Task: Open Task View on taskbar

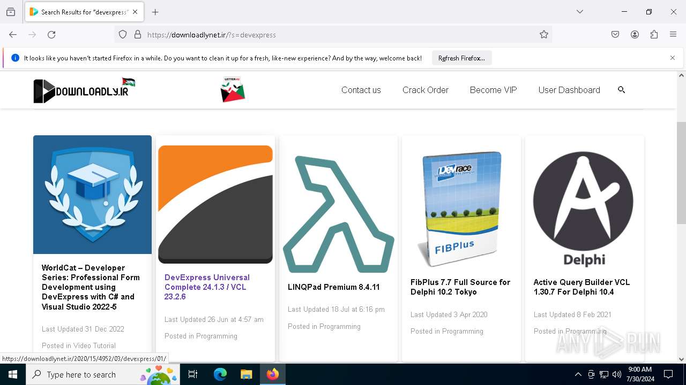Action: click(193, 374)
